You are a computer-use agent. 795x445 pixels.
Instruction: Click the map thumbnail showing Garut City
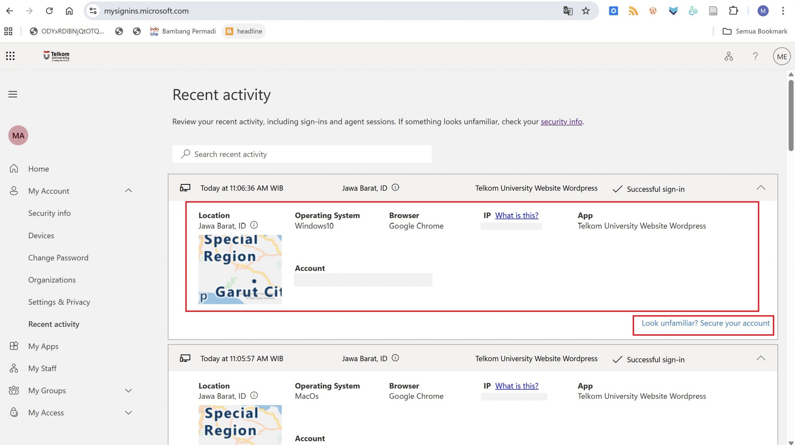point(240,269)
